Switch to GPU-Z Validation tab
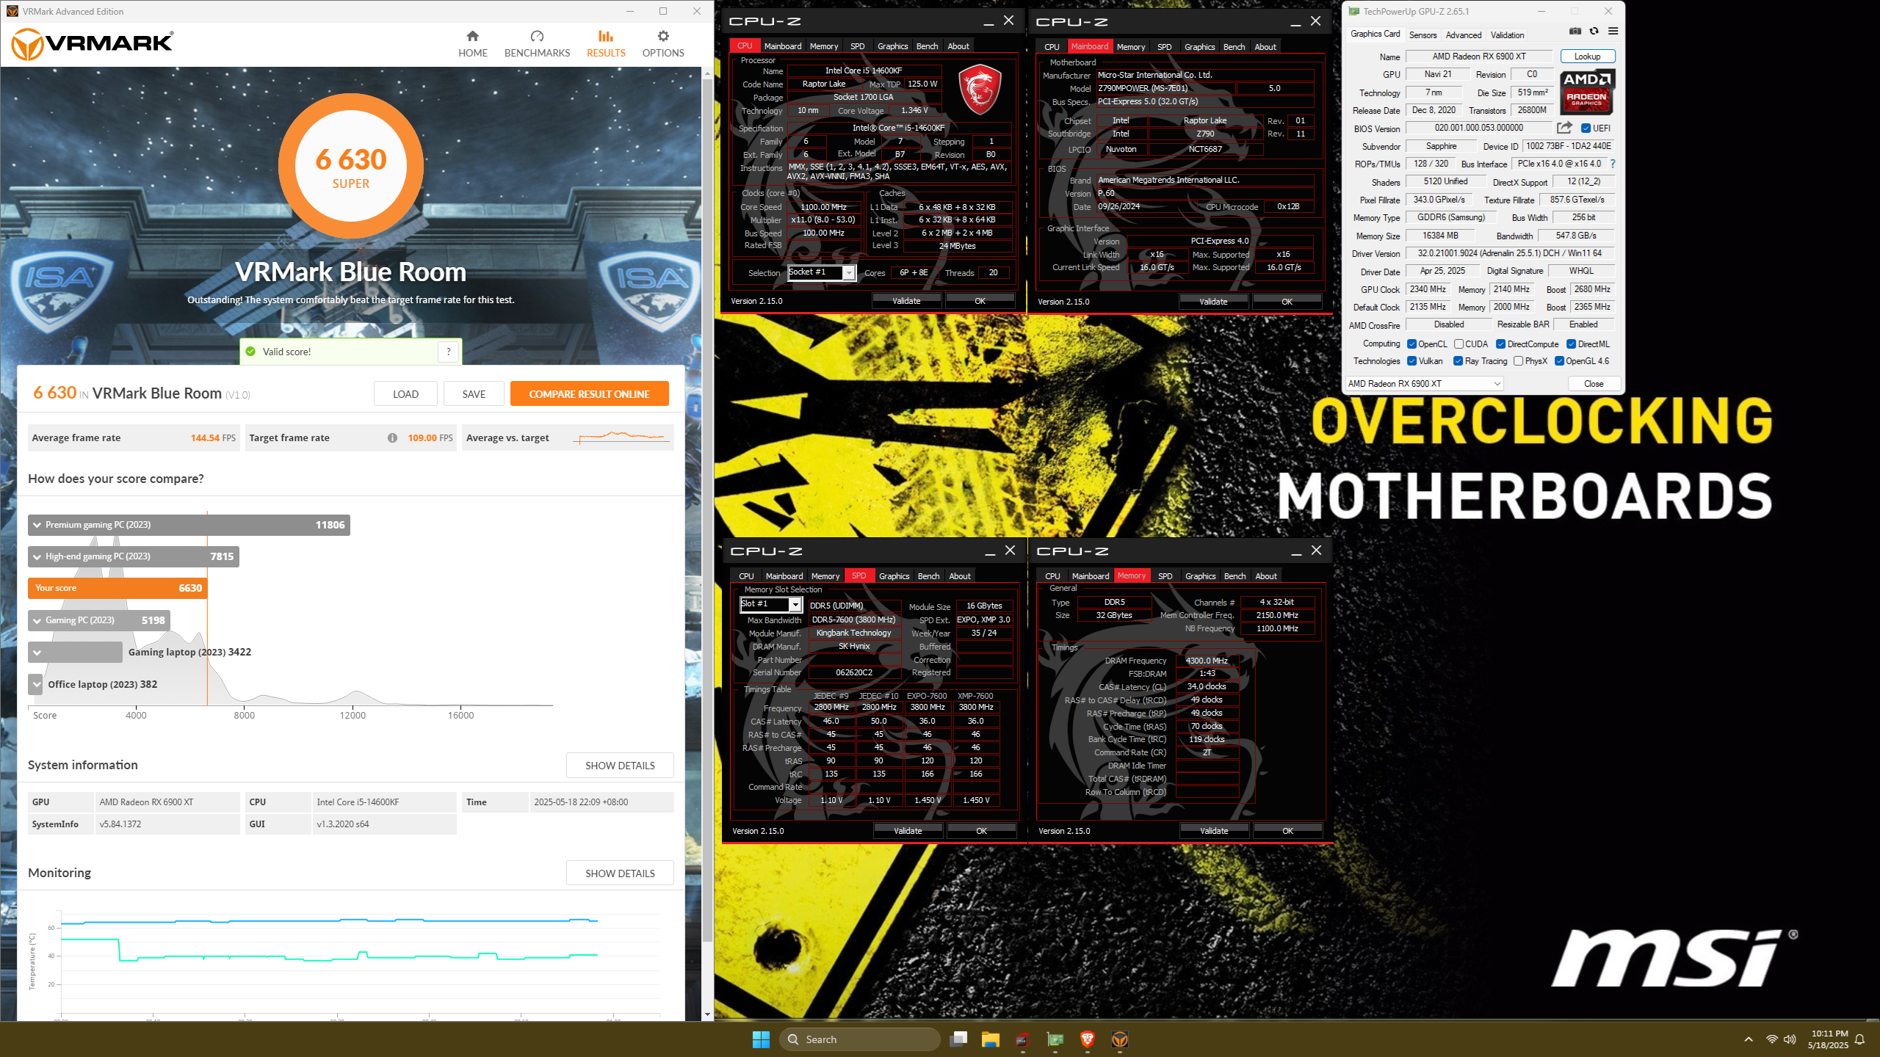The height and width of the screenshot is (1057, 1880). coord(1507,34)
